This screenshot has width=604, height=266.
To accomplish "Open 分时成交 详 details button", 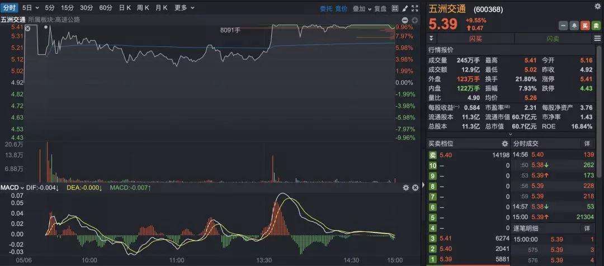I will 587,144.
